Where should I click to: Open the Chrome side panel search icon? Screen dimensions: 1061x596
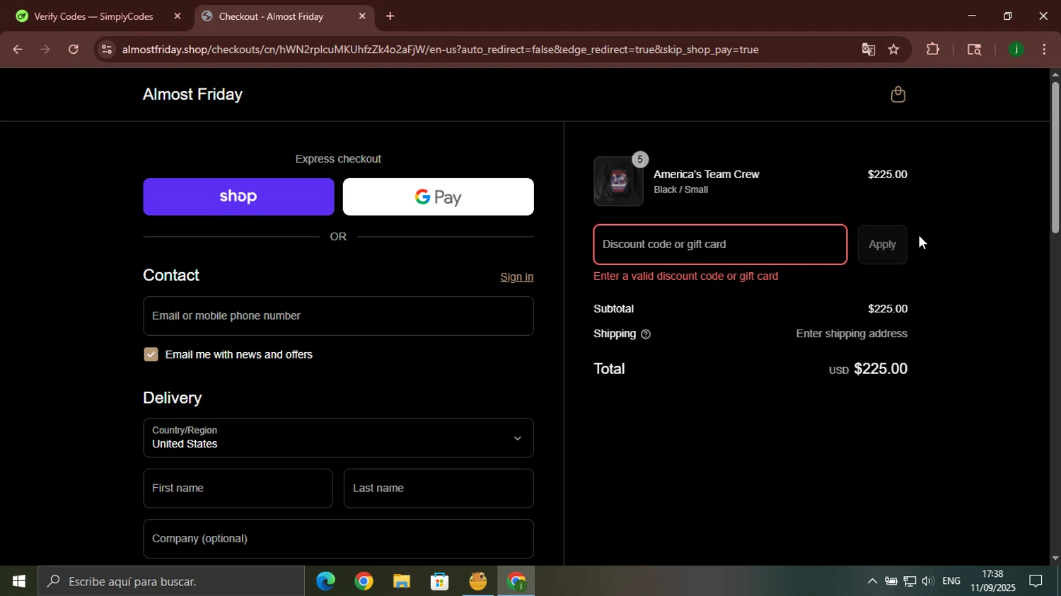(974, 49)
